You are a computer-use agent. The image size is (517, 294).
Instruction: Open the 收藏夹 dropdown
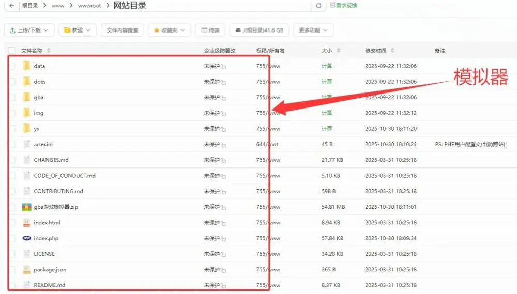click(x=169, y=30)
